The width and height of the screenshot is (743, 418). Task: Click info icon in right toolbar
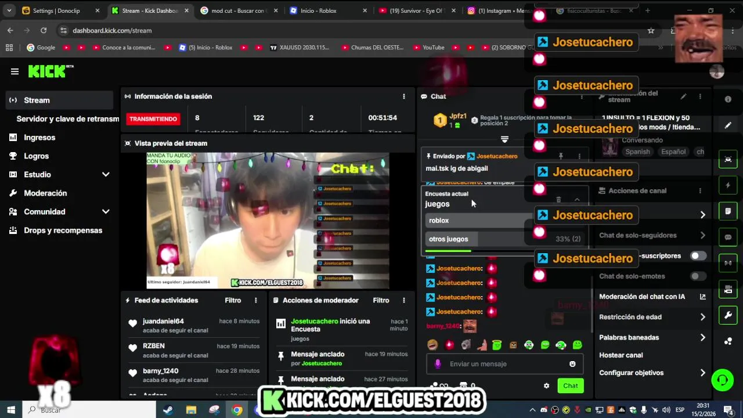728,99
